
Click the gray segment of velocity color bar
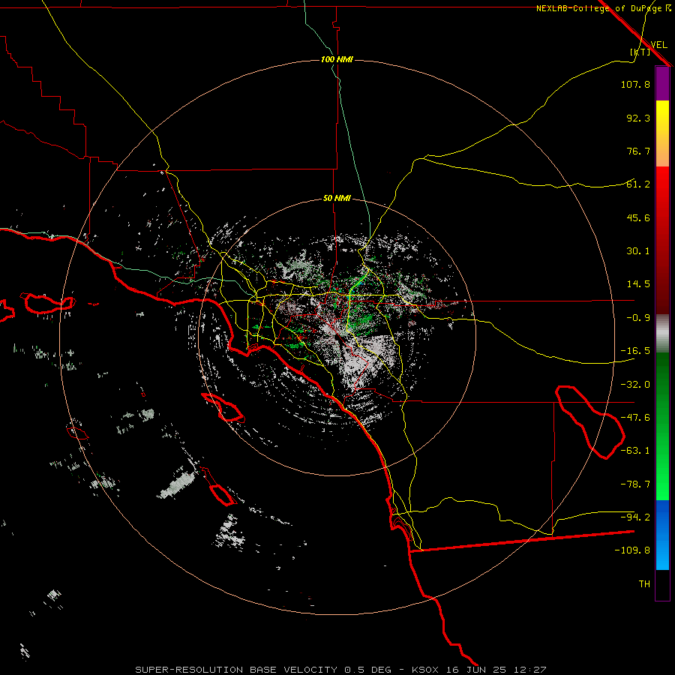coord(662,334)
